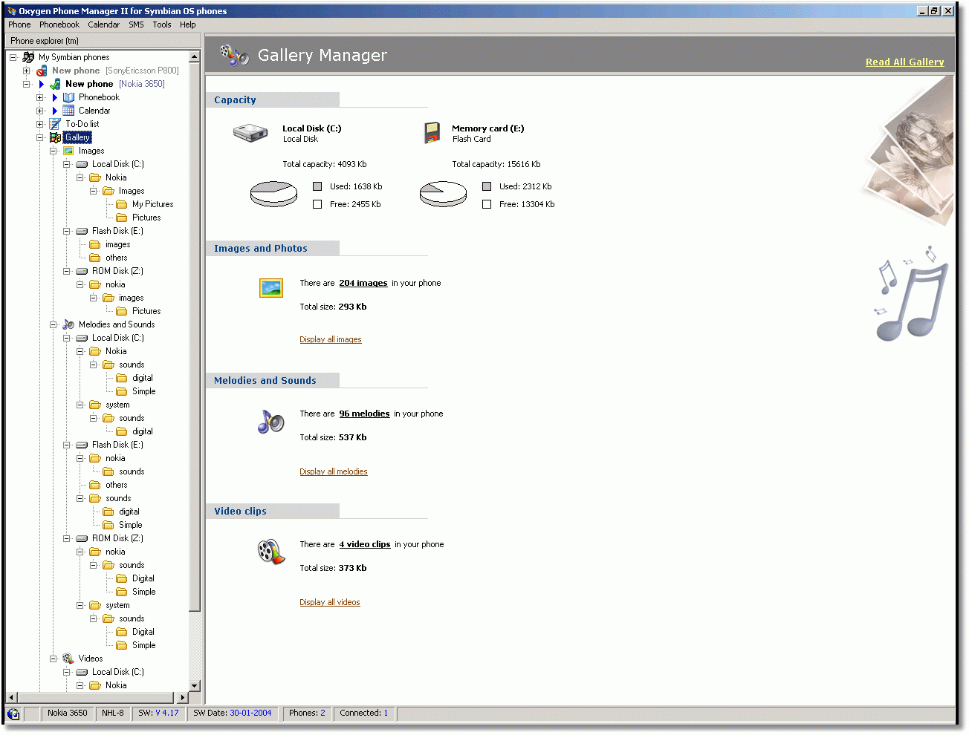Viewport: 969px width, 735px height.
Task: Click the tree's horizontal scrollbar right arrow
Action: tap(183, 697)
